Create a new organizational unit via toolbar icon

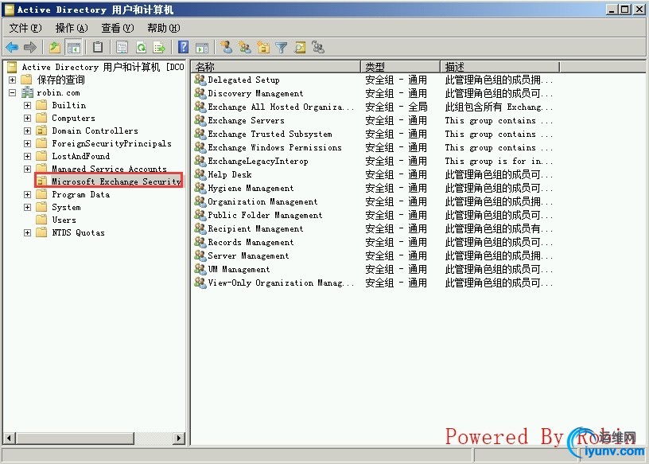(262, 47)
